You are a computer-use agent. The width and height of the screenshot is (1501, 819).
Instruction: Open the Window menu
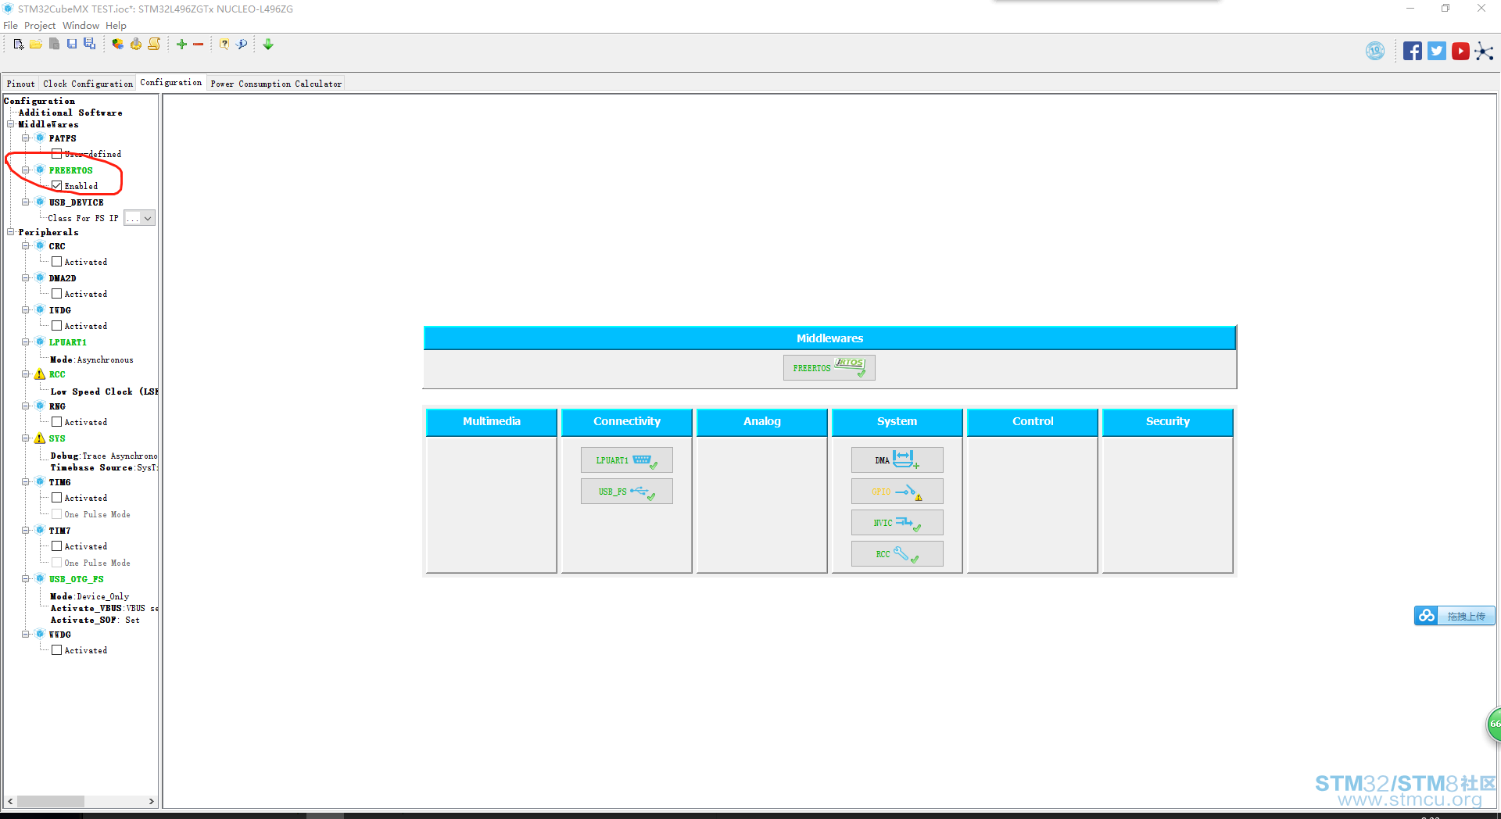point(81,26)
